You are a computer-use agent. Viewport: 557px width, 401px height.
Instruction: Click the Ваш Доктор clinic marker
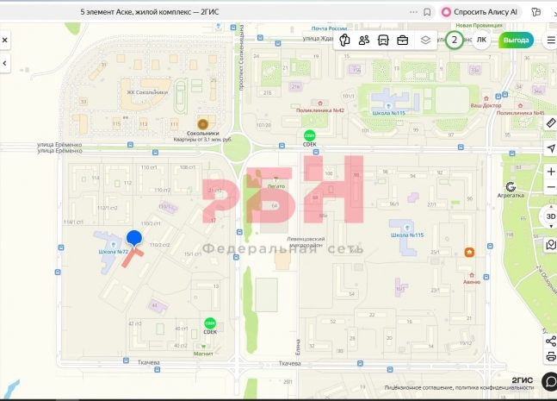(486, 98)
